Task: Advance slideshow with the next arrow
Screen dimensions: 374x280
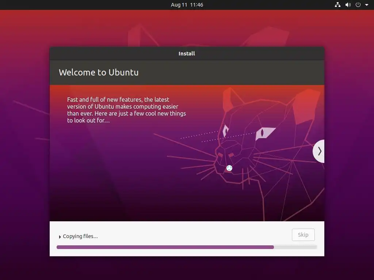Action: [x=319, y=151]
